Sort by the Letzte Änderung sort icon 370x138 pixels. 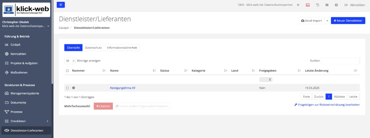(356, 71)
